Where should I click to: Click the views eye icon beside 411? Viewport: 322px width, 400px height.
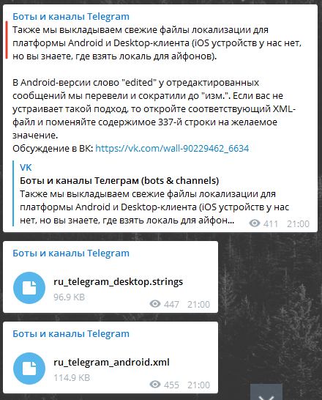(x=254, y=223)
